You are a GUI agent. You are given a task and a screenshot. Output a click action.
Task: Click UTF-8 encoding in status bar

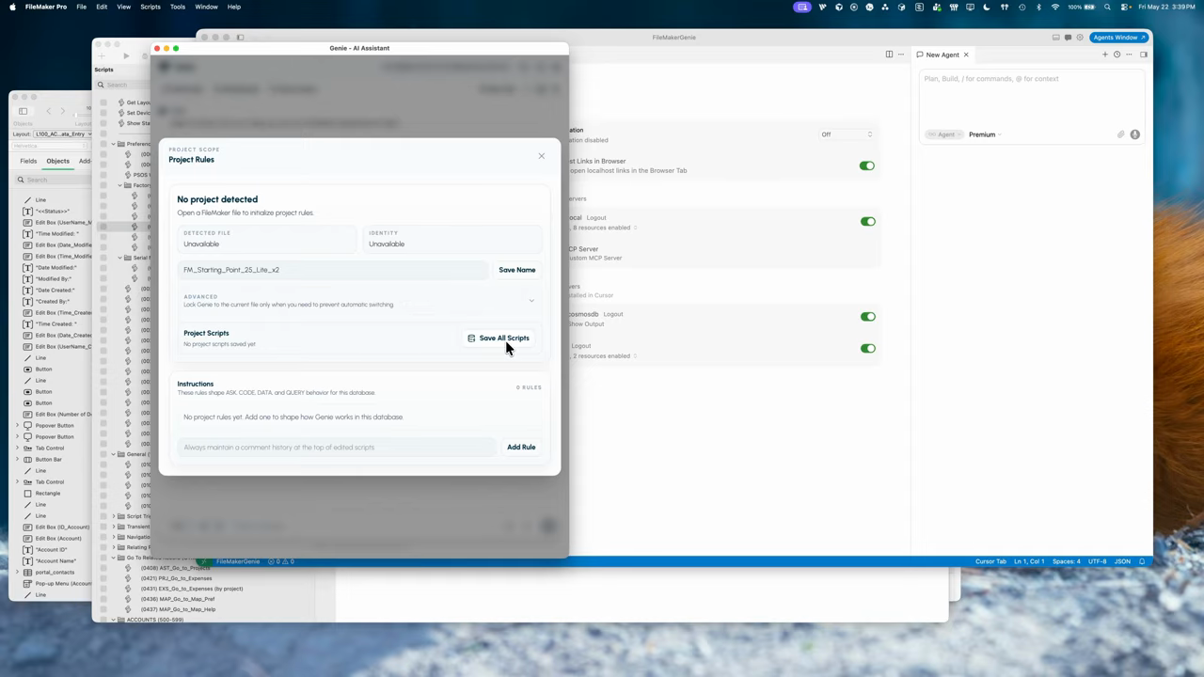pyautogui.click(x=1098, y=561)
